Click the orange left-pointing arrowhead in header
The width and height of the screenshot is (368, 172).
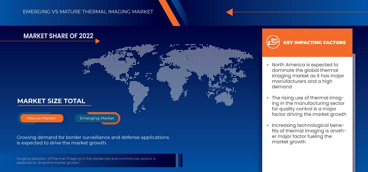tap(229, 12)
